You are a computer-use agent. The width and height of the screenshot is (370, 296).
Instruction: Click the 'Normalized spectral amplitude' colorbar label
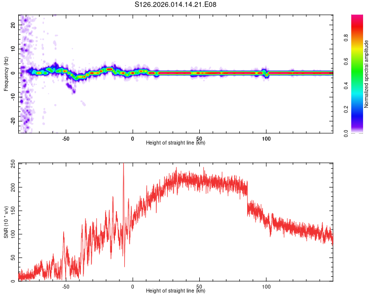click(x=367, y=74)
